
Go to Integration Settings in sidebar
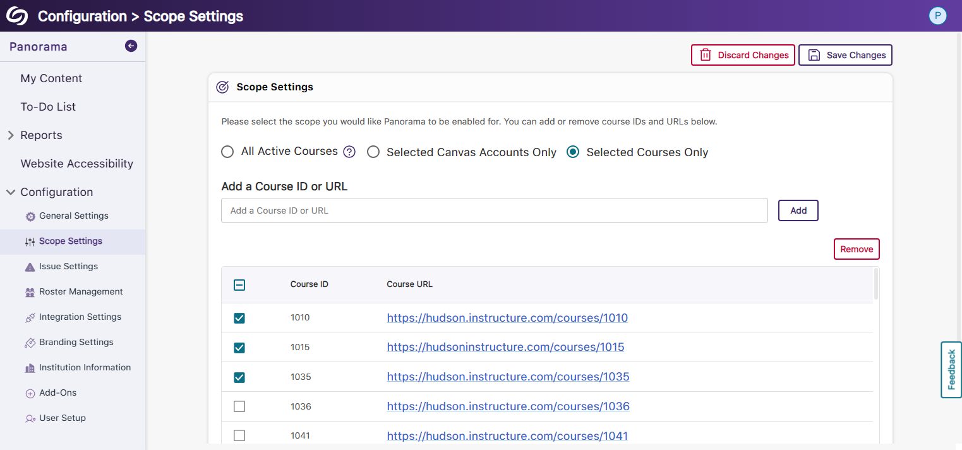80,317
